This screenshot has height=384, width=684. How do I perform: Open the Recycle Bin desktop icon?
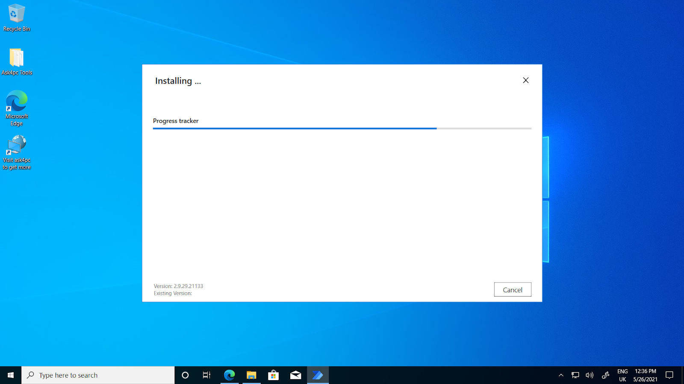click(x=17, y=18)
